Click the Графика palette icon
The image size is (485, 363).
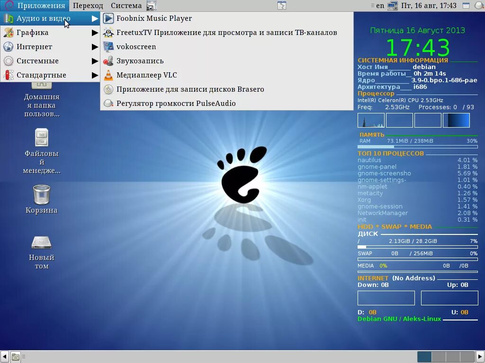point(9,33)
